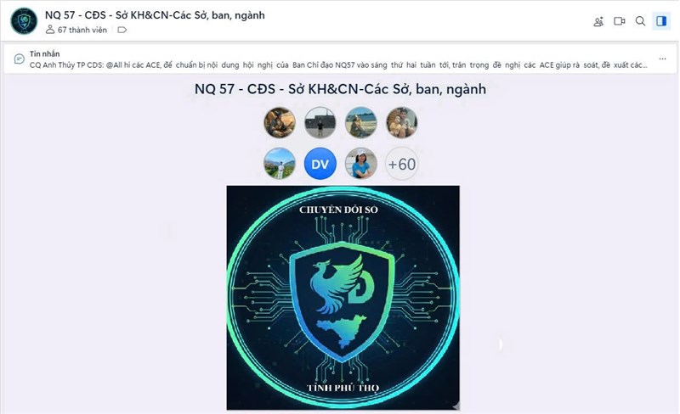The height and width of the screenshot is (414, 680).
Task: Click the blue DV initials avatar
Action: click(x=320, y=164)
